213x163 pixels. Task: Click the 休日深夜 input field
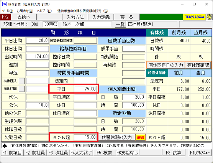click(85, 113)
